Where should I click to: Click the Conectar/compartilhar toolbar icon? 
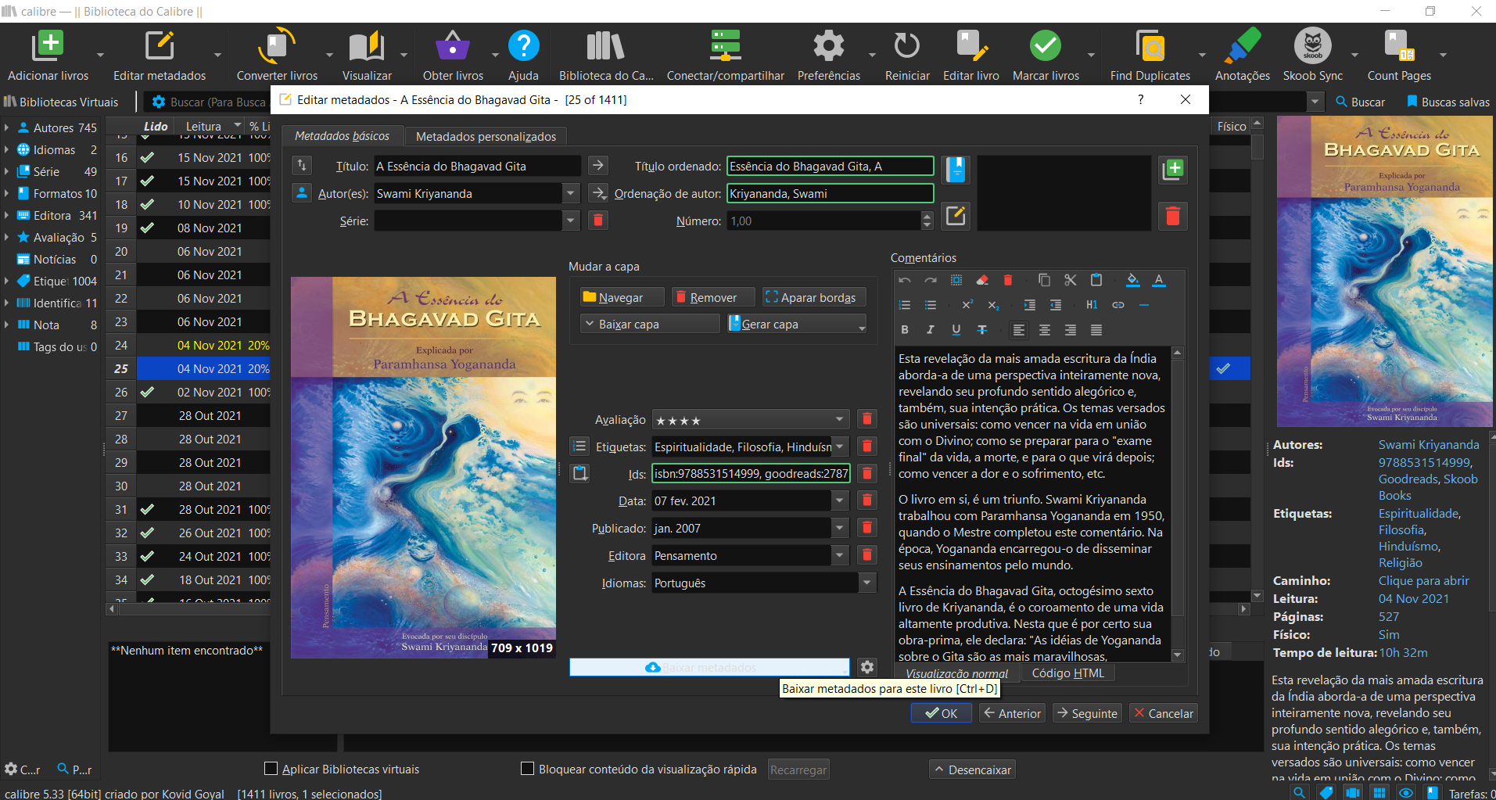725,46
